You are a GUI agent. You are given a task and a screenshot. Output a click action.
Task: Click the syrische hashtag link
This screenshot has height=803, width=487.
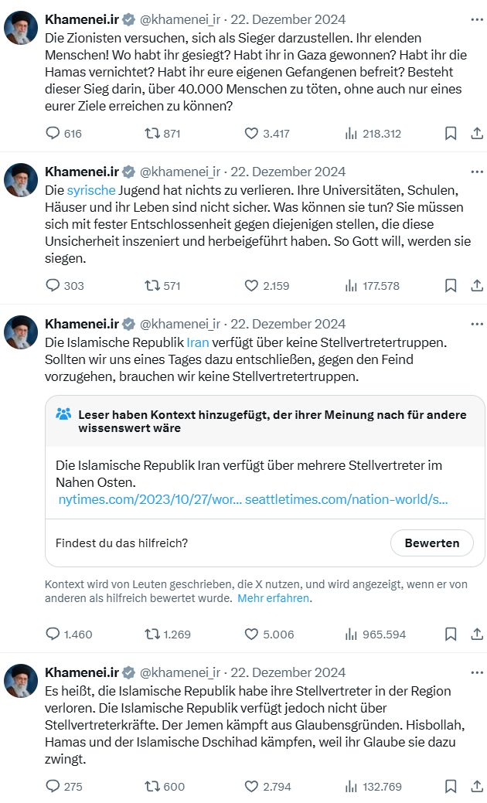[91, 190]
